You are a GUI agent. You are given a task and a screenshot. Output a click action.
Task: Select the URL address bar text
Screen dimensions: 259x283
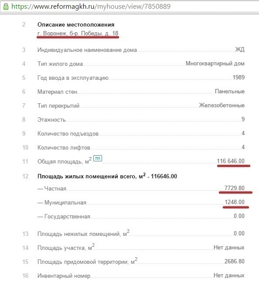click(x=91, y=7)
